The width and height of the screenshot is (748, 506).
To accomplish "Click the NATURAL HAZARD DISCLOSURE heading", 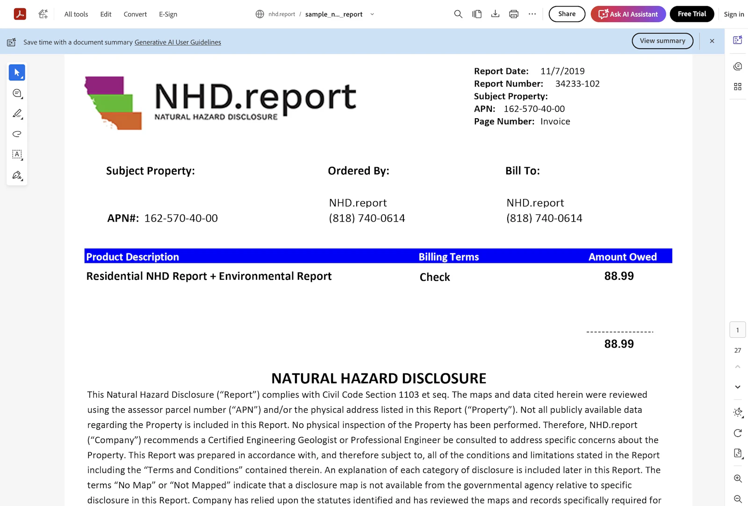I will coord(379,378).
